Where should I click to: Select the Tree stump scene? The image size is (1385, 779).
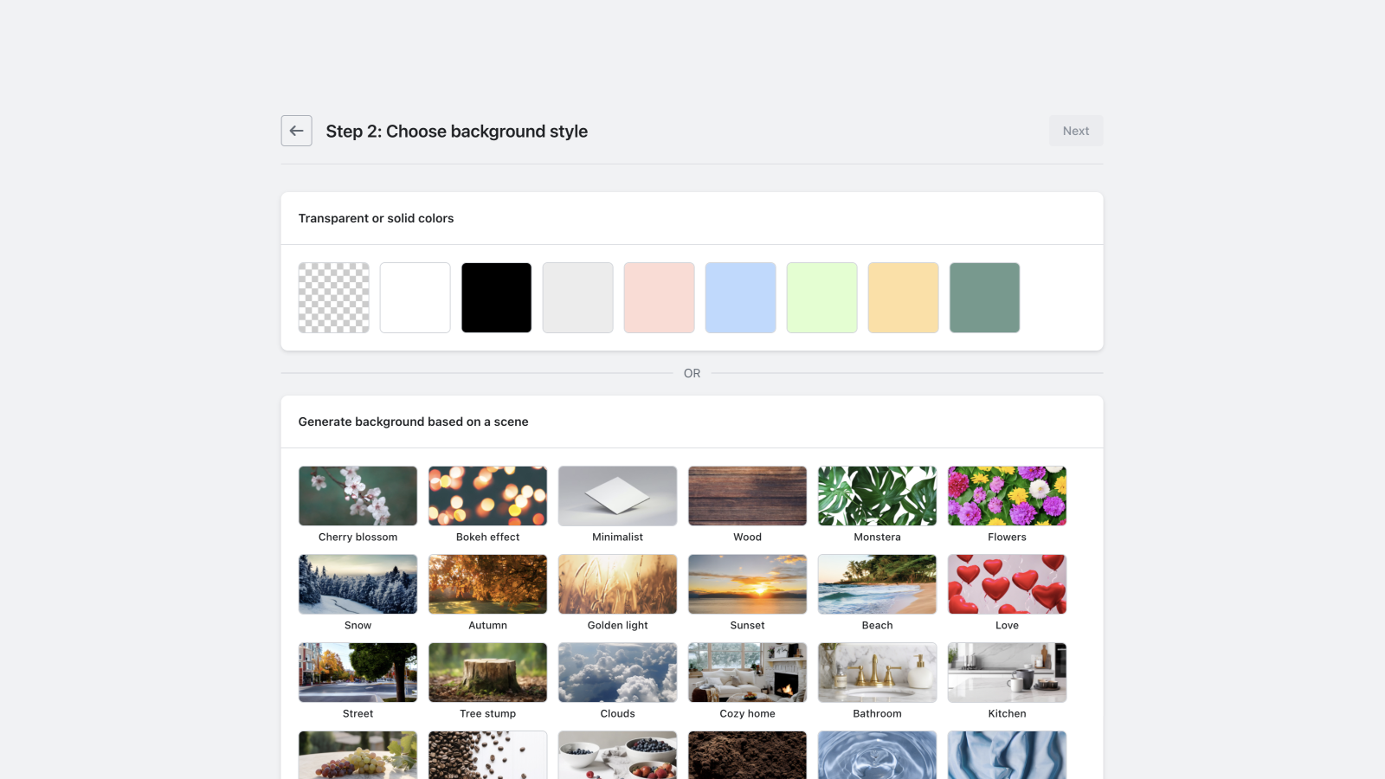pos(488,673)
